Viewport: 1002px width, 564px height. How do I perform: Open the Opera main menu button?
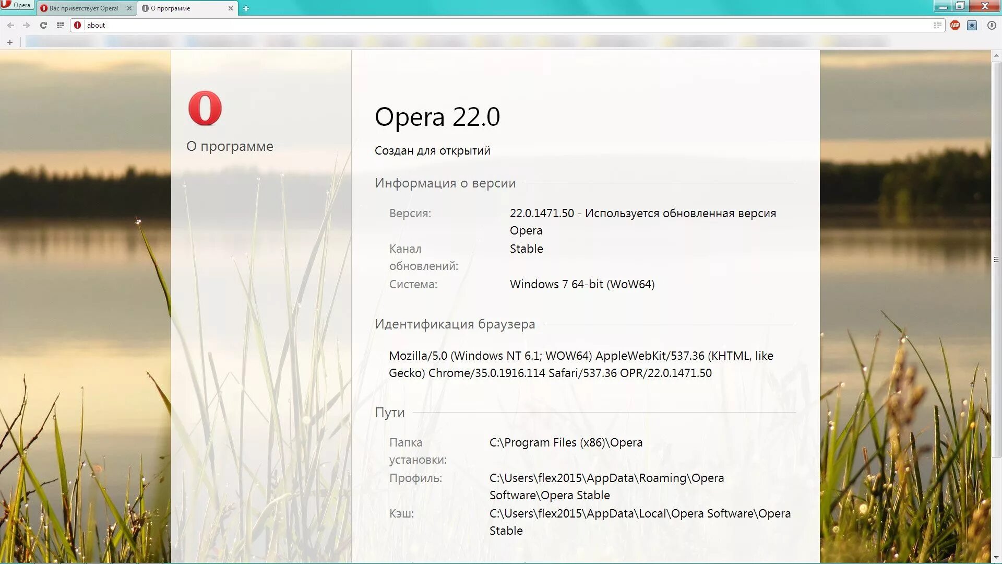[17, 5]
